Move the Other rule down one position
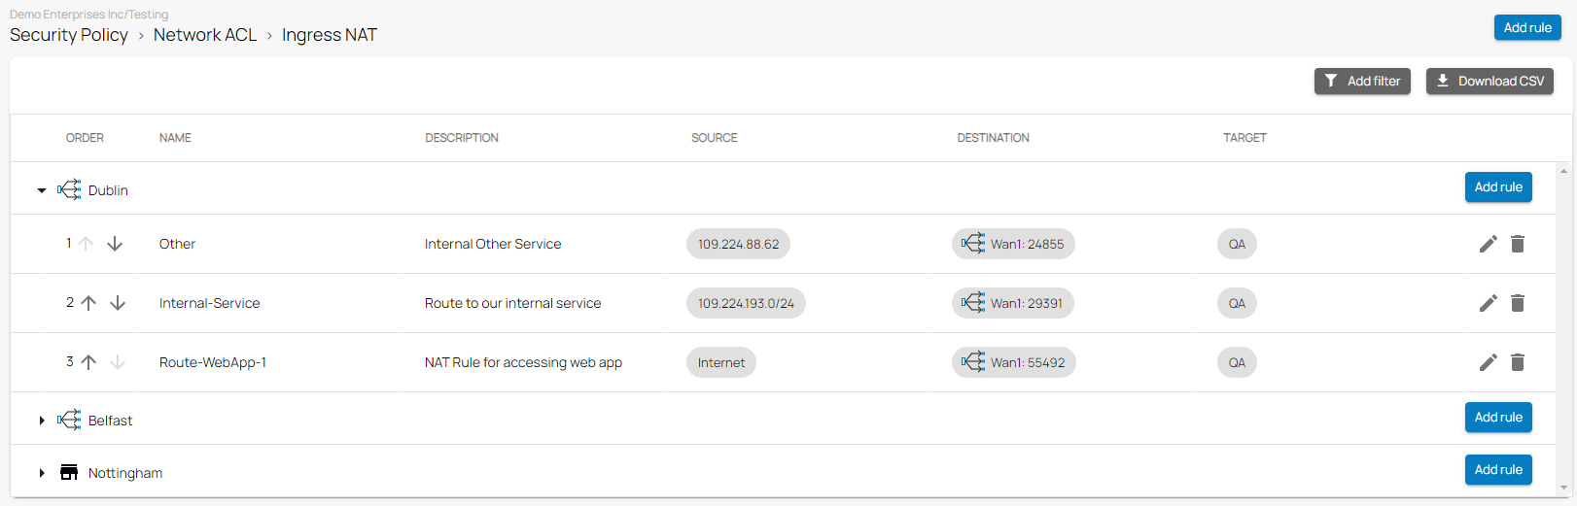The image size is (1577, 506). tap(115, 244)
